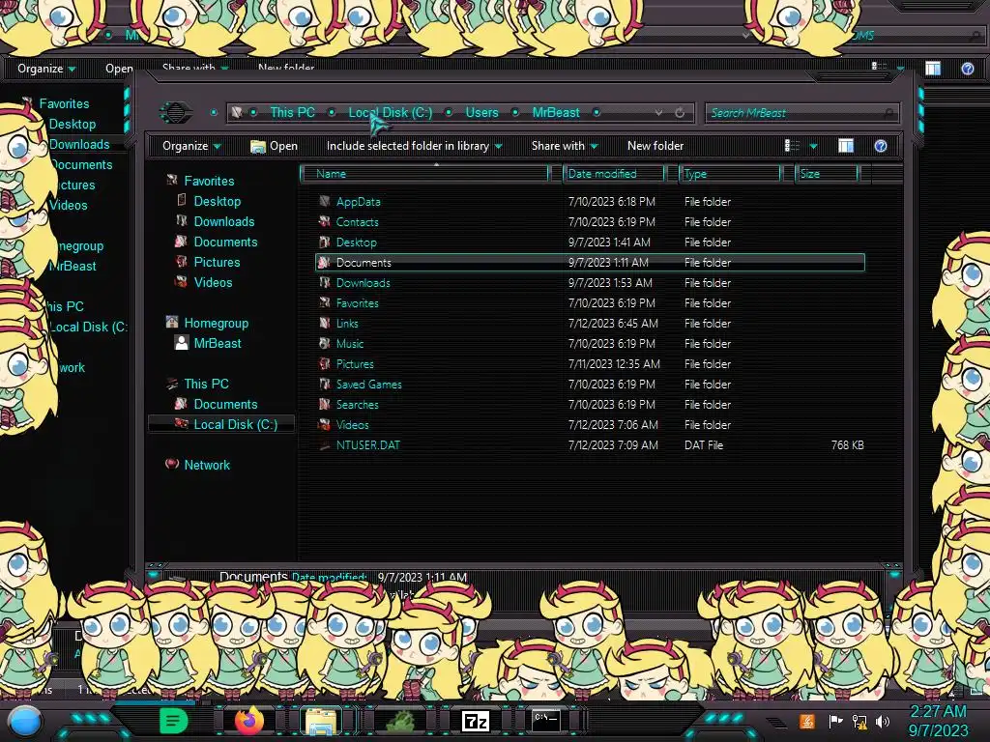
Task: Select MrBeast under Homegroup in sidebar
Action: 218,343
